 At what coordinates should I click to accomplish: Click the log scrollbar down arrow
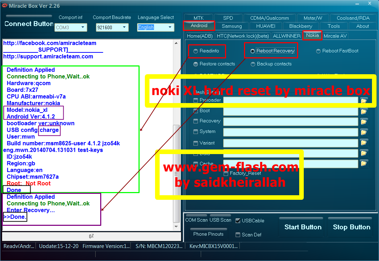point(176,227)
